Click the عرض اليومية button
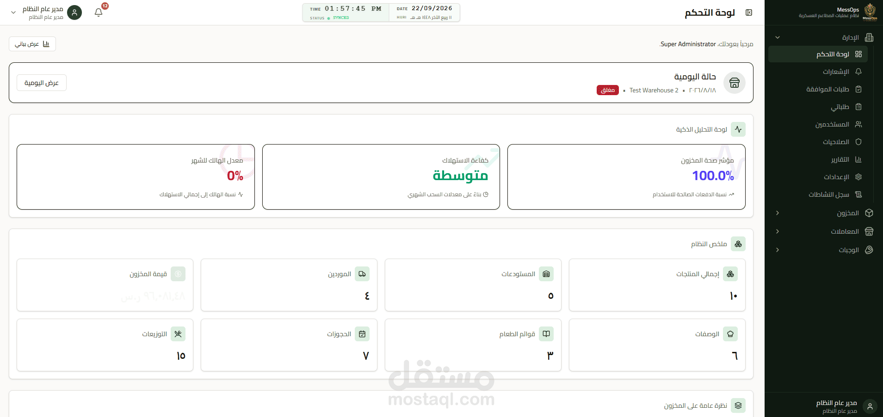The height and width of the screenshot is (417, 883). [42, 83]
